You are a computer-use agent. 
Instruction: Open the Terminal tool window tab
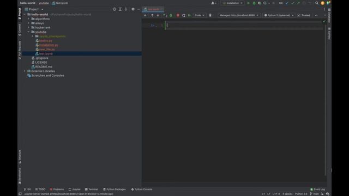click(x=91, y=189)
